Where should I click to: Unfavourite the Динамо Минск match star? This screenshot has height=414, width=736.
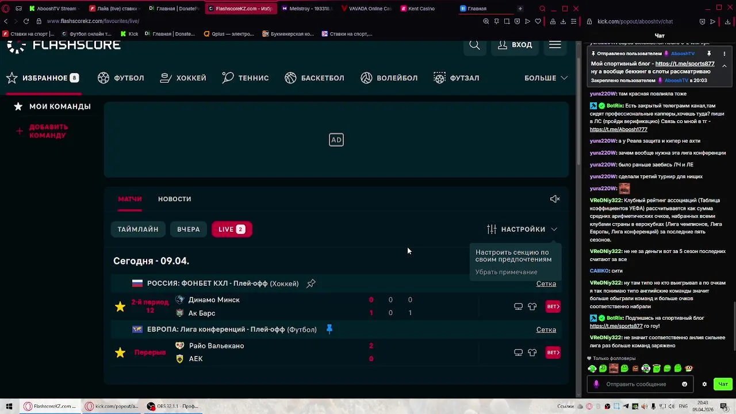coord(120,306)
